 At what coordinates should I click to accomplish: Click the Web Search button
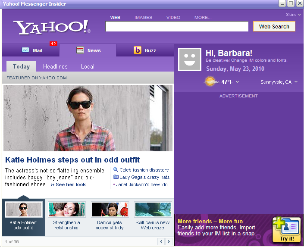[274, 26]
